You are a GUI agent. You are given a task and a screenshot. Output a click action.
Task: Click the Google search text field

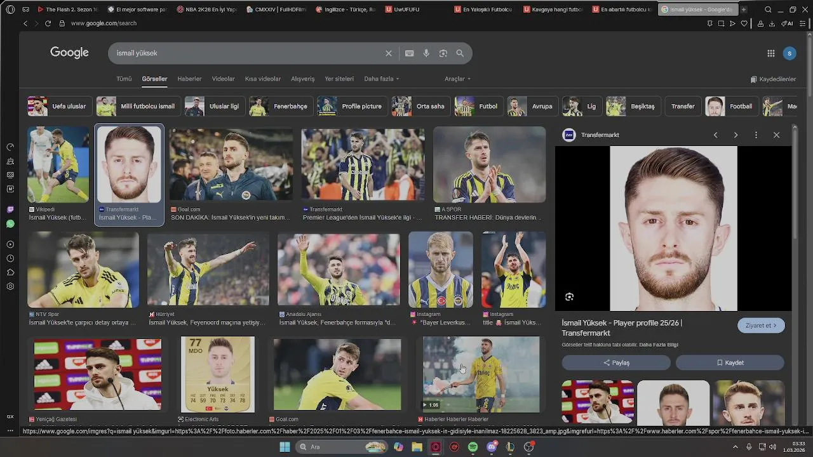pyautogui.click(x=248, y=53)
